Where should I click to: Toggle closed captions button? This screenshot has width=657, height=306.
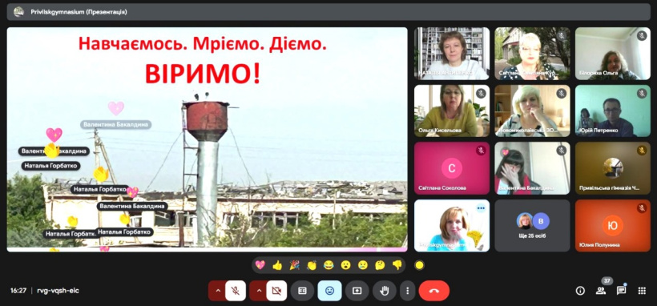point(302,291)
